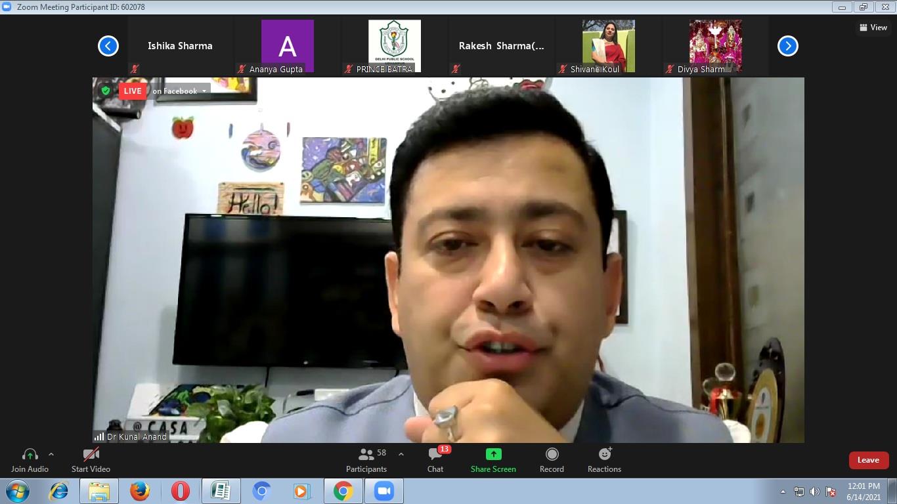This screenshot has width=897, height=504.
Task: Open the Reactions menu
Action: point(604,460)
